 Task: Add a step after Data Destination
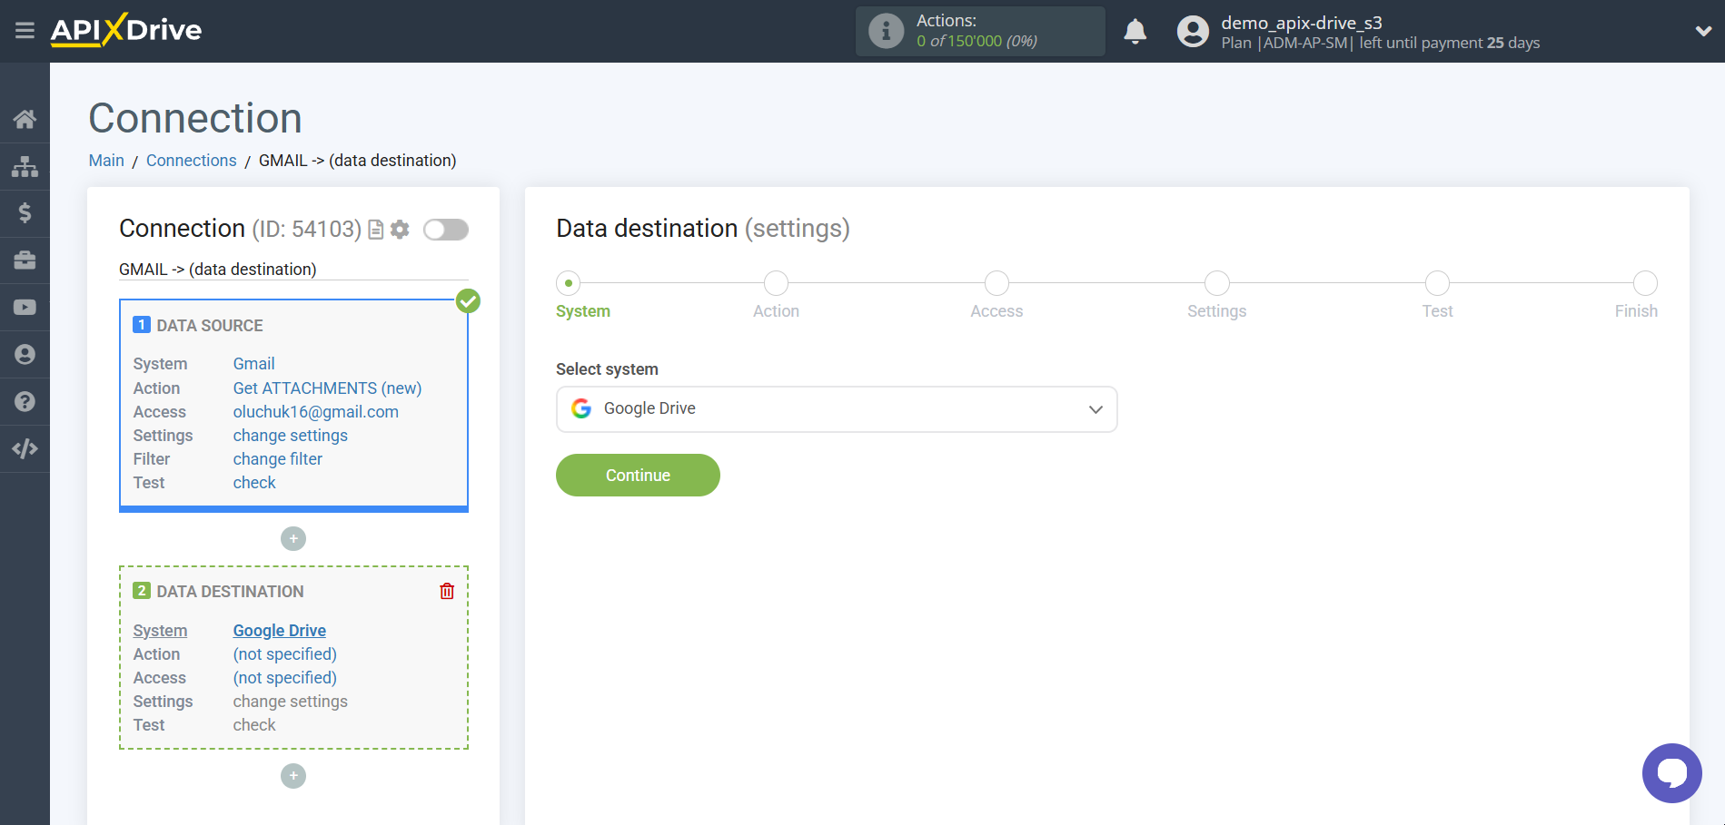coord(293,776)
